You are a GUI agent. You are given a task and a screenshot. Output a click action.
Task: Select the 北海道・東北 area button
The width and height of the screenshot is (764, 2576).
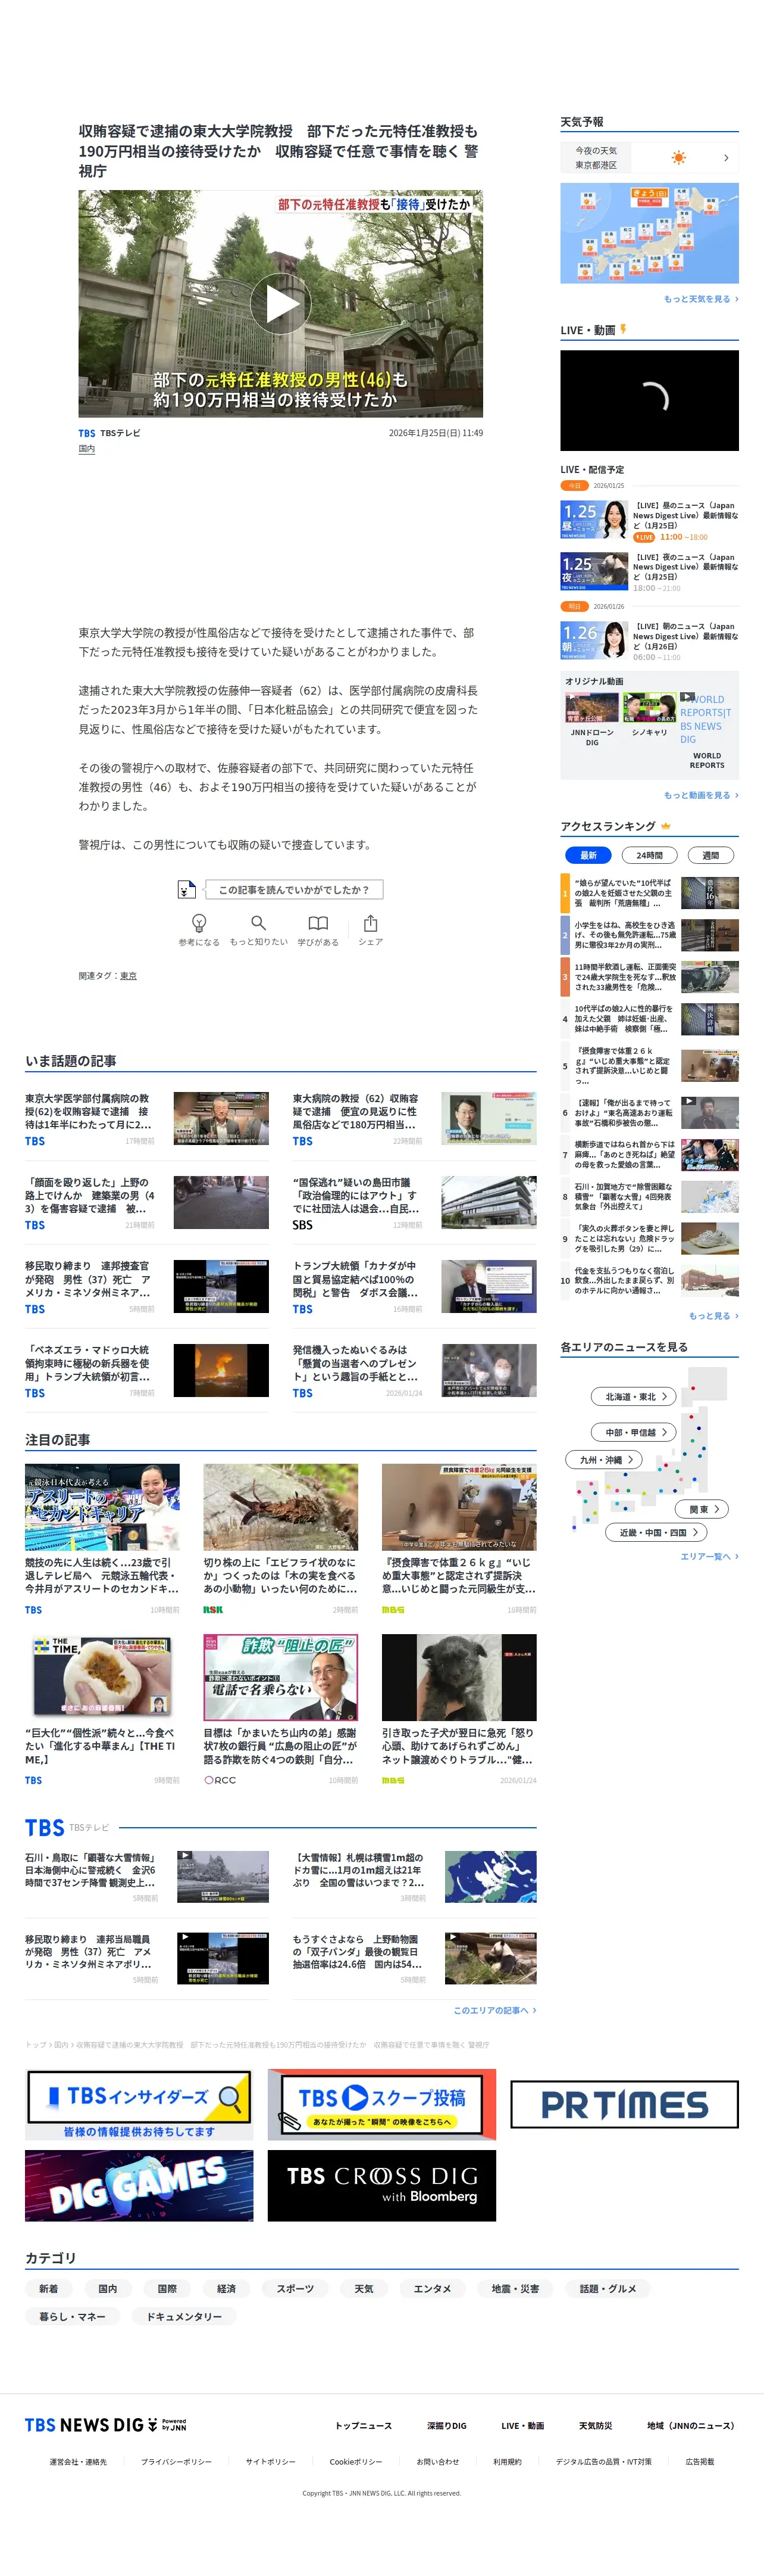[634, 1396]
